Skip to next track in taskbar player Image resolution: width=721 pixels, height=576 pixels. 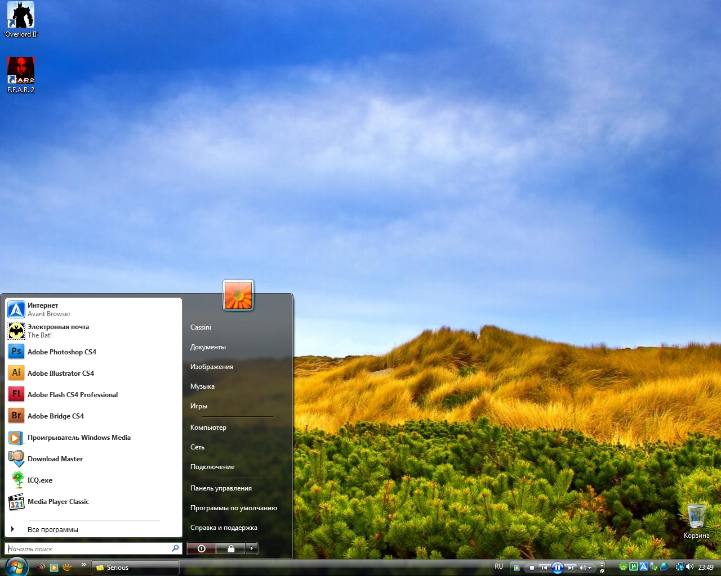tap(571, 568)
